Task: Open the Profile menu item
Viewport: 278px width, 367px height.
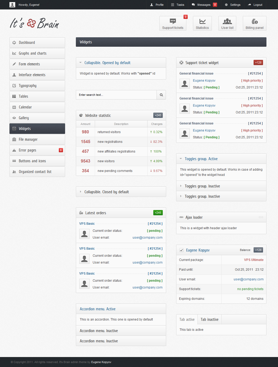Action: tap(157, 5)
